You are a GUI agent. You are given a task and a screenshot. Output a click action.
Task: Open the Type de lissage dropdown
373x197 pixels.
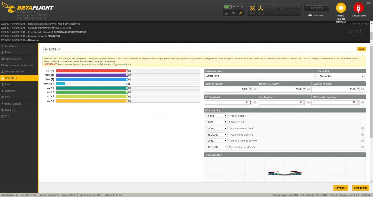pos(217,116)
